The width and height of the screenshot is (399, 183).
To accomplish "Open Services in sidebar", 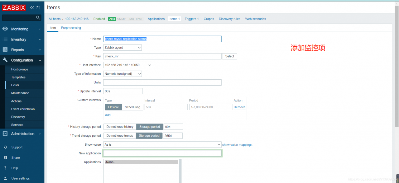I will pos(17,125).
